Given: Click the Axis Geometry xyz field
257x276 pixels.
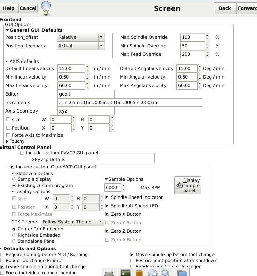Looking at the screenshot, I should [x=86, y=111].
